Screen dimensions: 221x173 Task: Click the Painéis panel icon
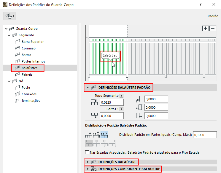point(17,74)
